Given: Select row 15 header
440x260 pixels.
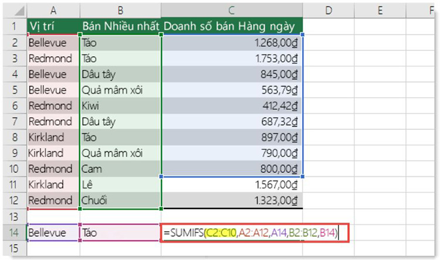Looking at the screenshot, I should pyautogui.click(x=15, y=248).
